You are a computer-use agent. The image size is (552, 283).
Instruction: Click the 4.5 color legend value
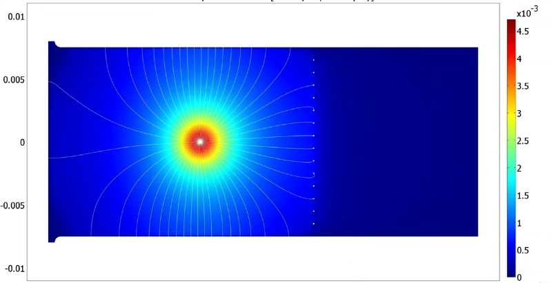[x=523, y=32]
